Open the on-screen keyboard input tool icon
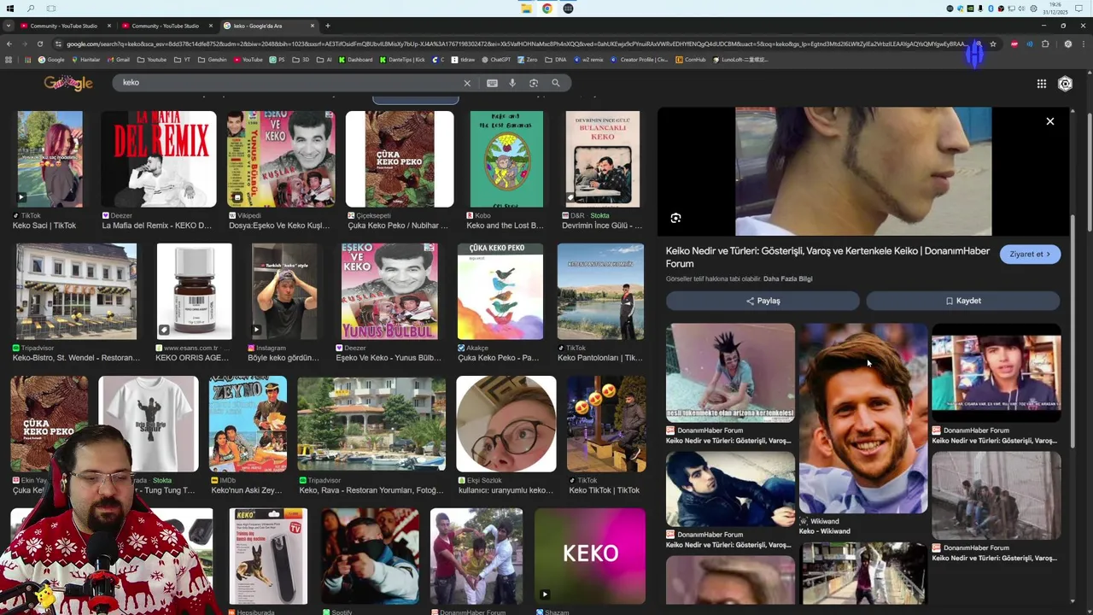This screenshot has width=1093, height=615. pos(492,83)
